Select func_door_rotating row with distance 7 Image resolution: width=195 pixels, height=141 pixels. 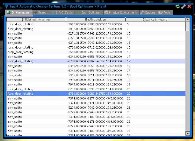pos(96,29)
